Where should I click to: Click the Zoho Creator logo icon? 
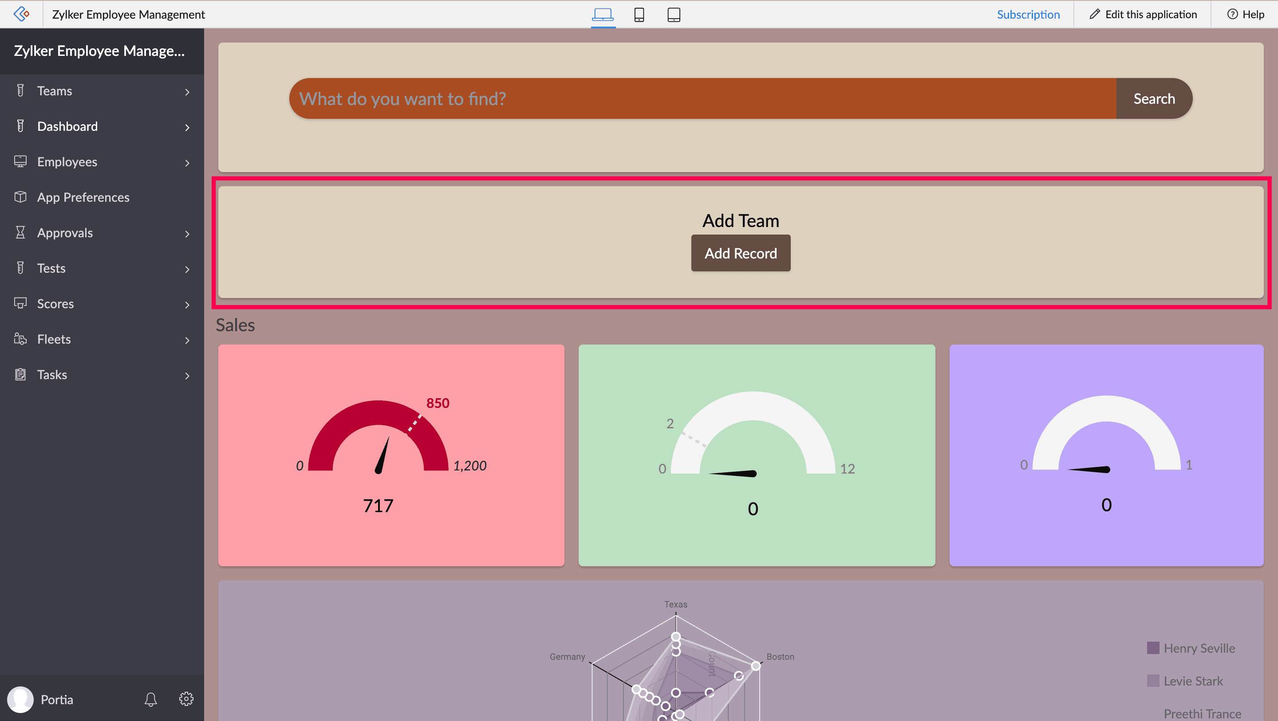coord(21,14)
